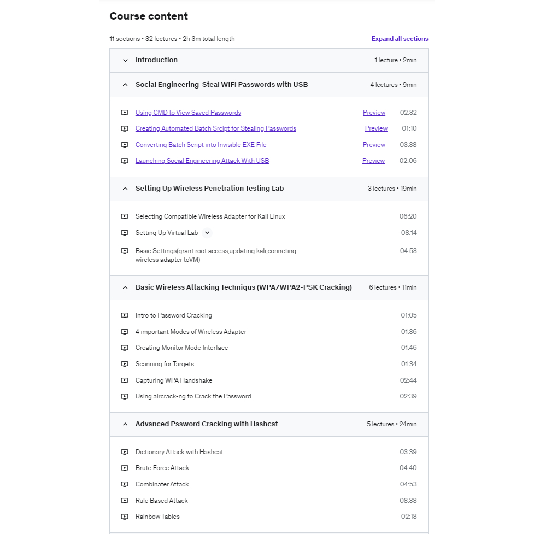This screenshot has width=534, height=534.
Task: Click video icon beside Using CMD lecture
Action: tap(125, 113)
